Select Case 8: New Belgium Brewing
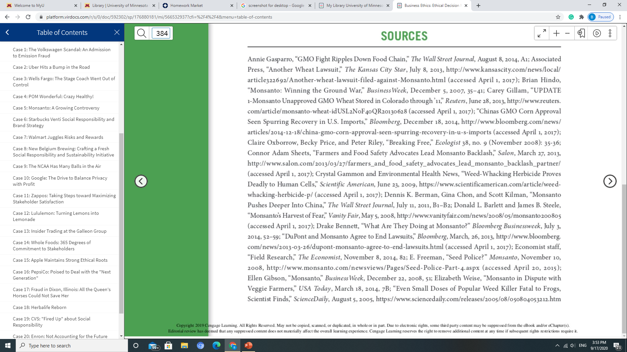 (x=64, y=152)
